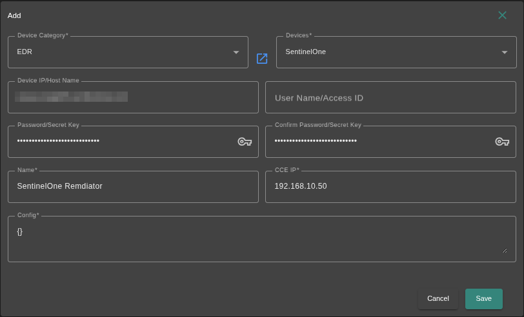Click the Name field containing SentinelOne Remdiator
The width and height of the screenshot is (524, 317).
[133, 187]
